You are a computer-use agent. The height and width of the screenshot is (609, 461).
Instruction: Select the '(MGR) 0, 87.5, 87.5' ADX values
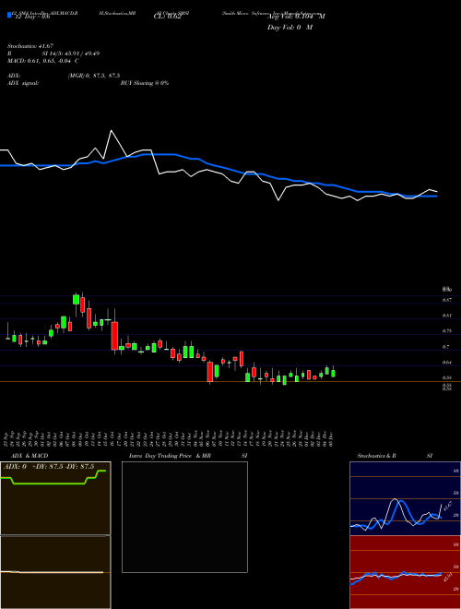(x=94, y=76)
